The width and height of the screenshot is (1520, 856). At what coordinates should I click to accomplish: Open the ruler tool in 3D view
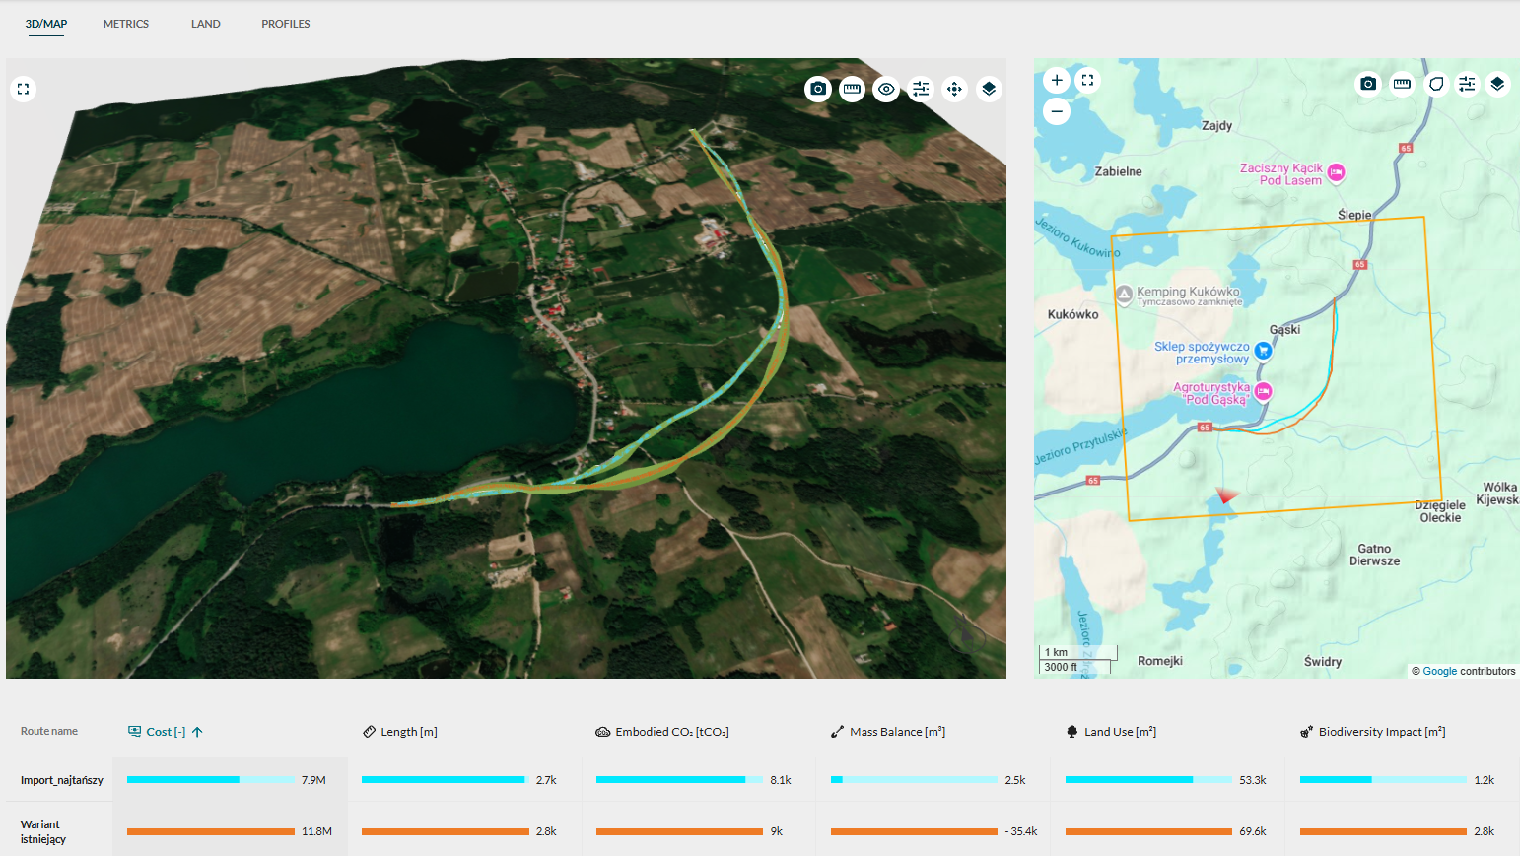coord(852,90)
